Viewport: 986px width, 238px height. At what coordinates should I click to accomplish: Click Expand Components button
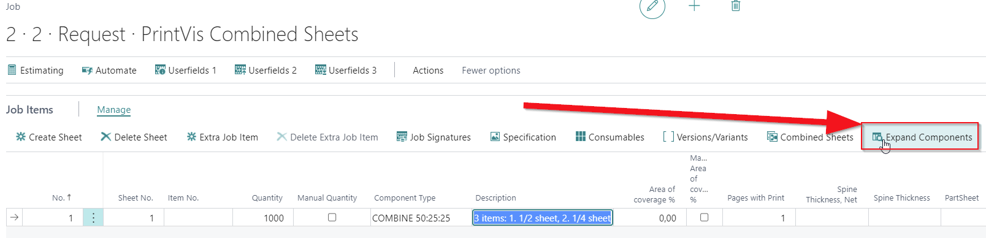pos(921,137)
